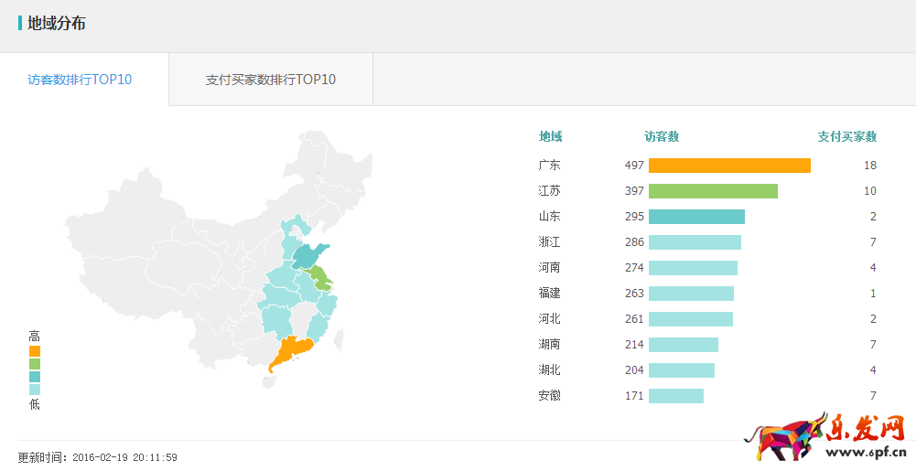Click the 支付买家数 column header
916x471 pixels.
[846, 136]
